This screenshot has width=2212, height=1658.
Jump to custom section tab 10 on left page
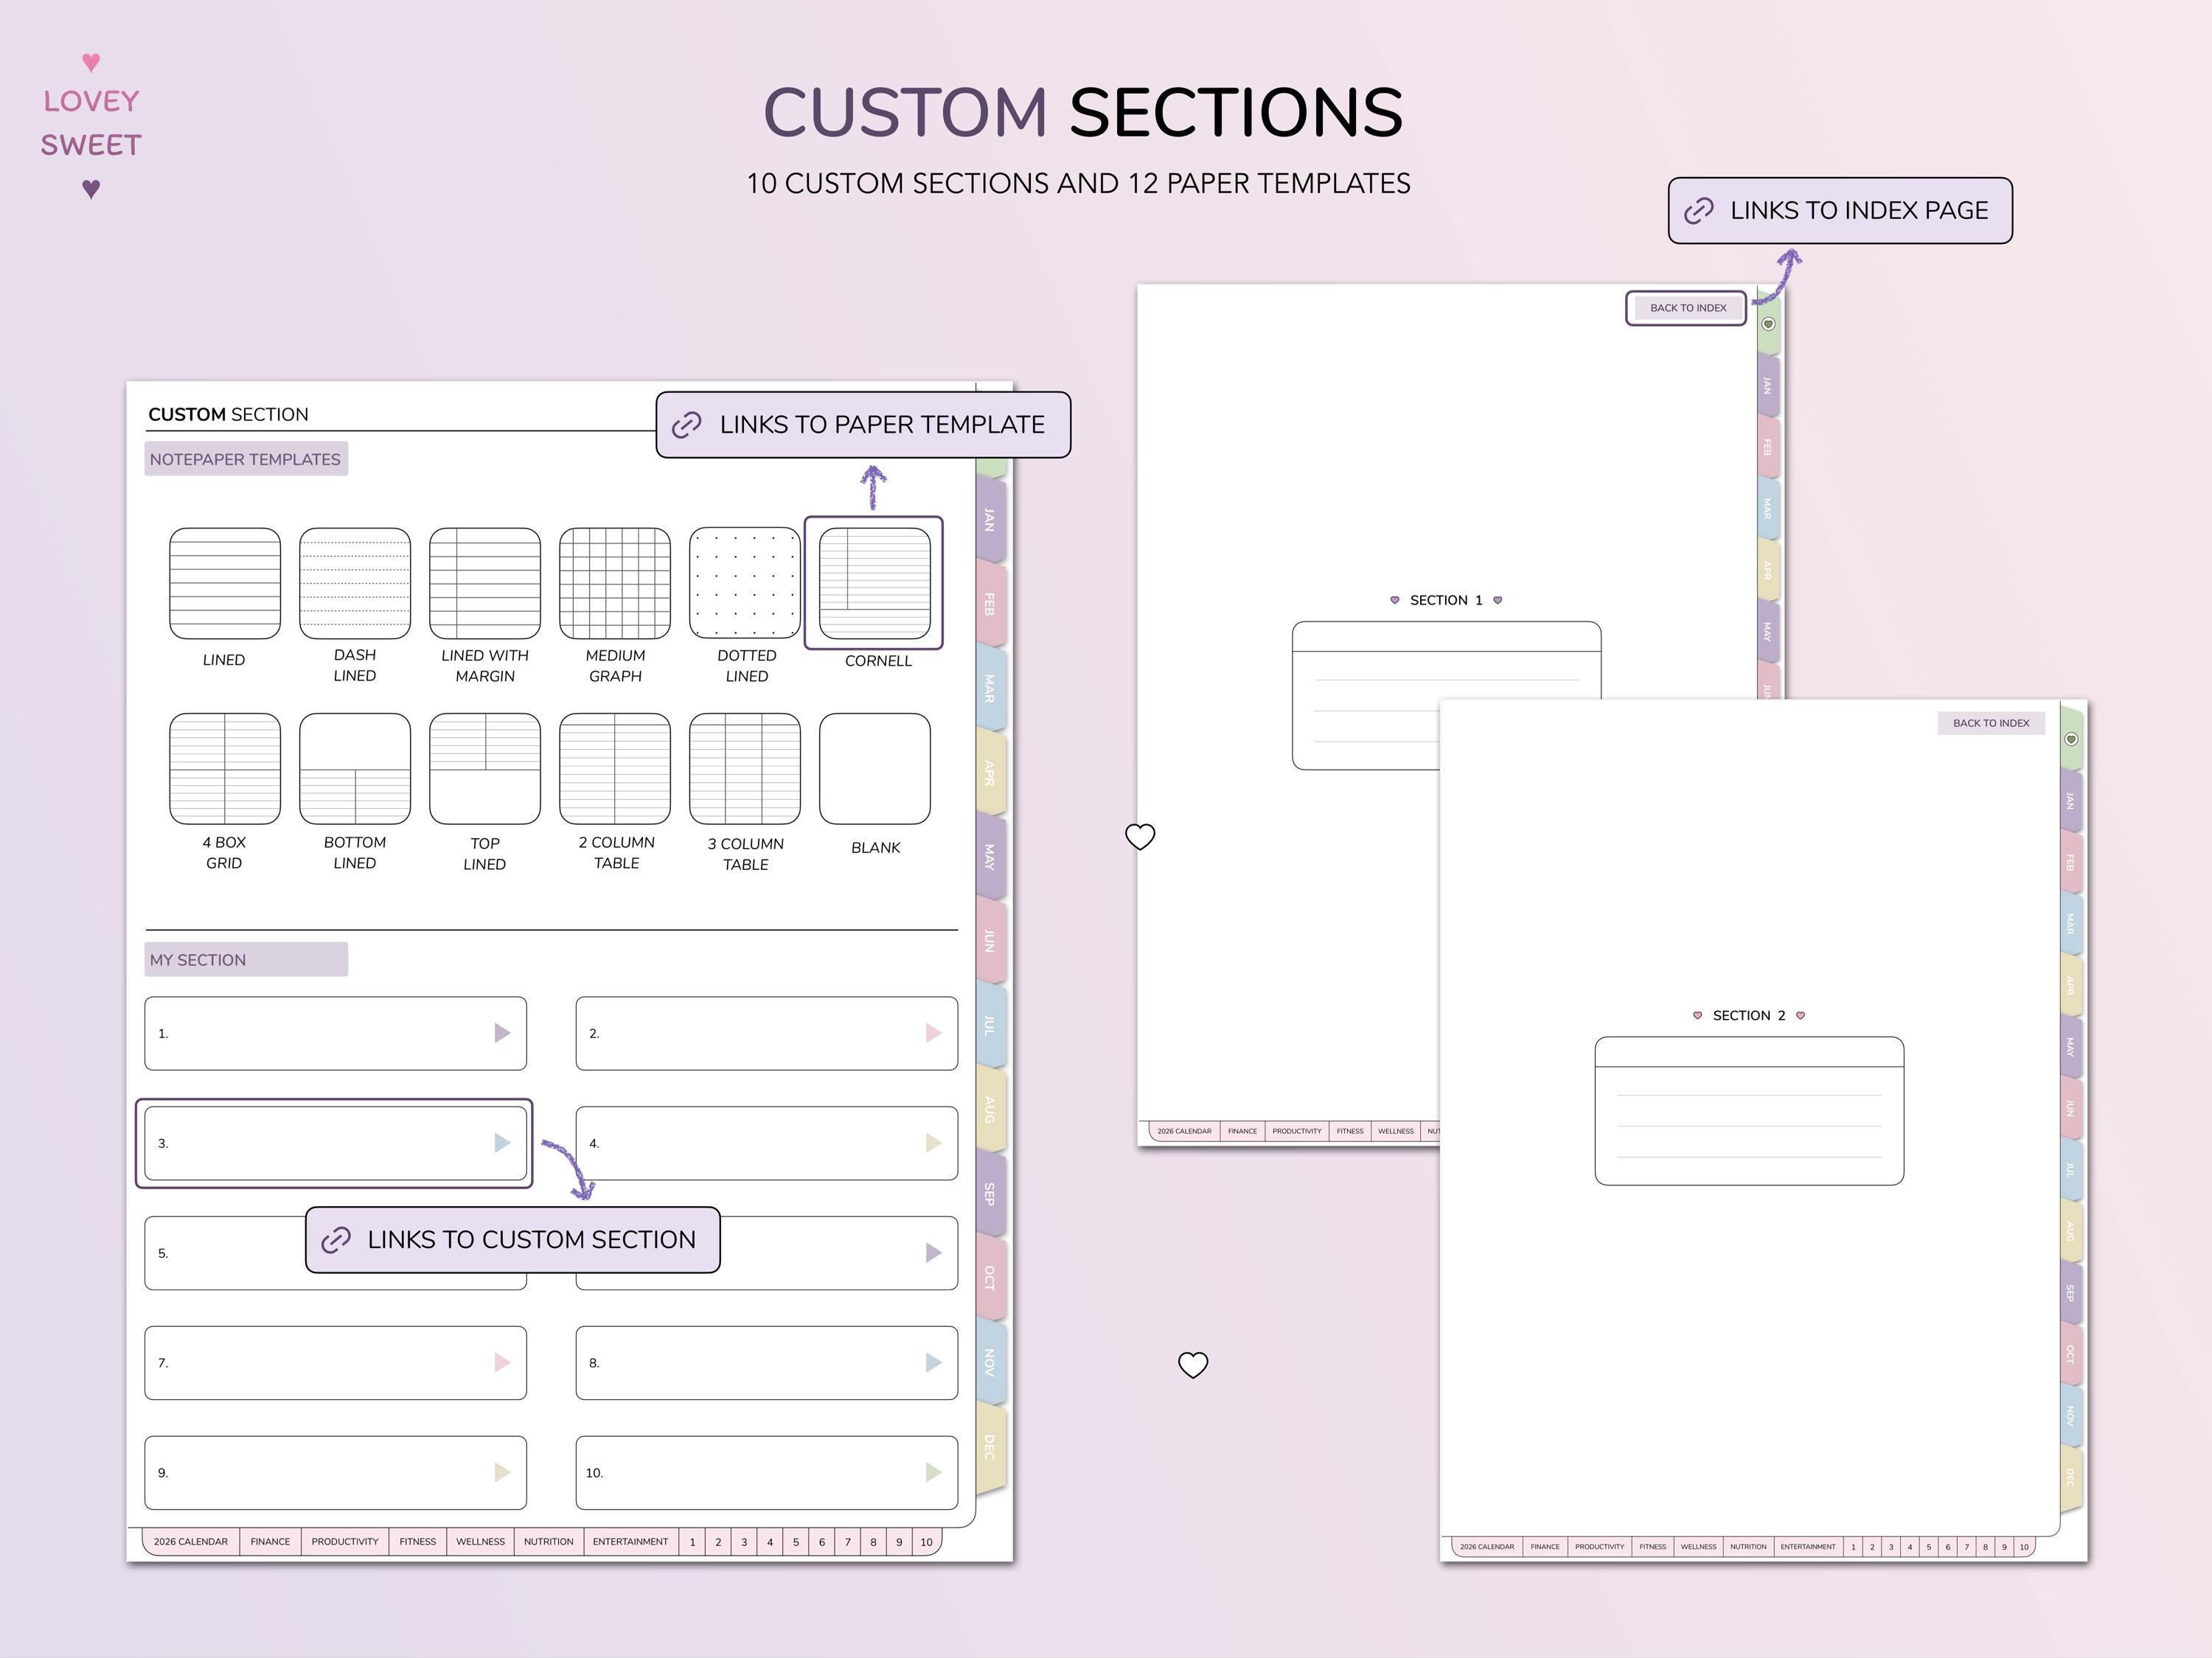coord(927,1542)
